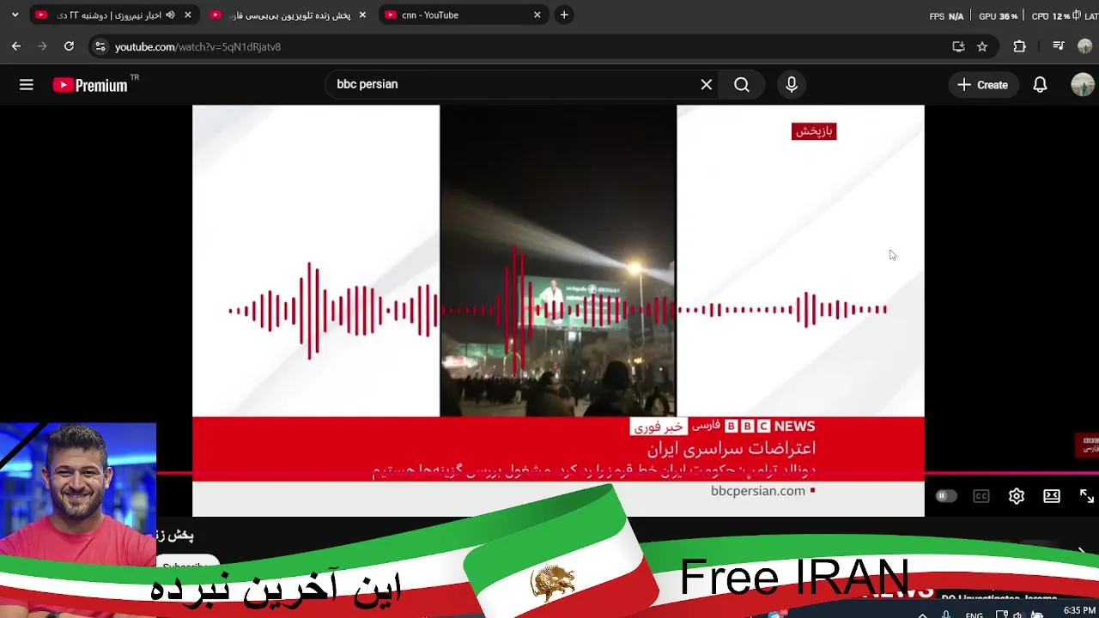Go back in browser history
The image size is (1099, 618).
pyautogui.click(x=16, y=46)
